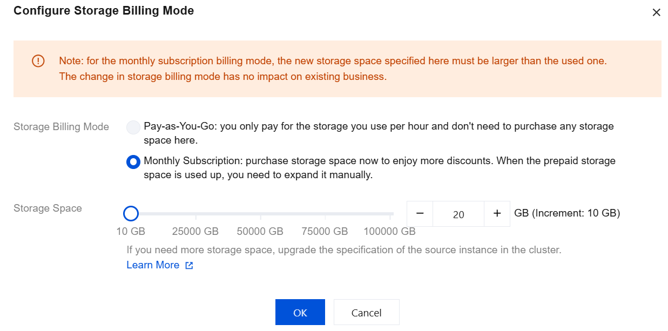Select the Pay-as-You-Go billing mode radio

133,127
